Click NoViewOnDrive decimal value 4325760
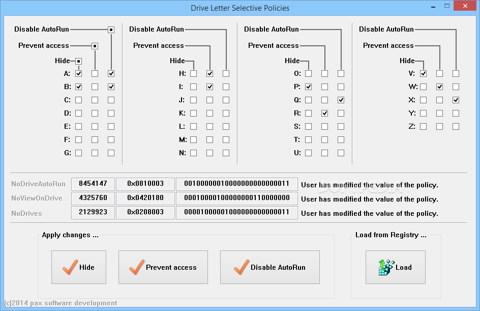This screenshot has height=311, width=480. (93, 198)
